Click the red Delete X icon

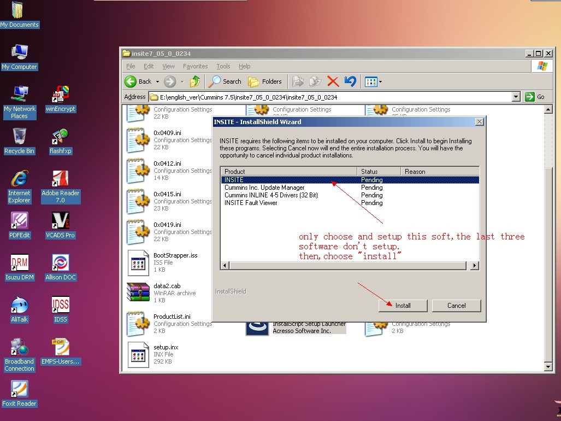coord(333,81)
